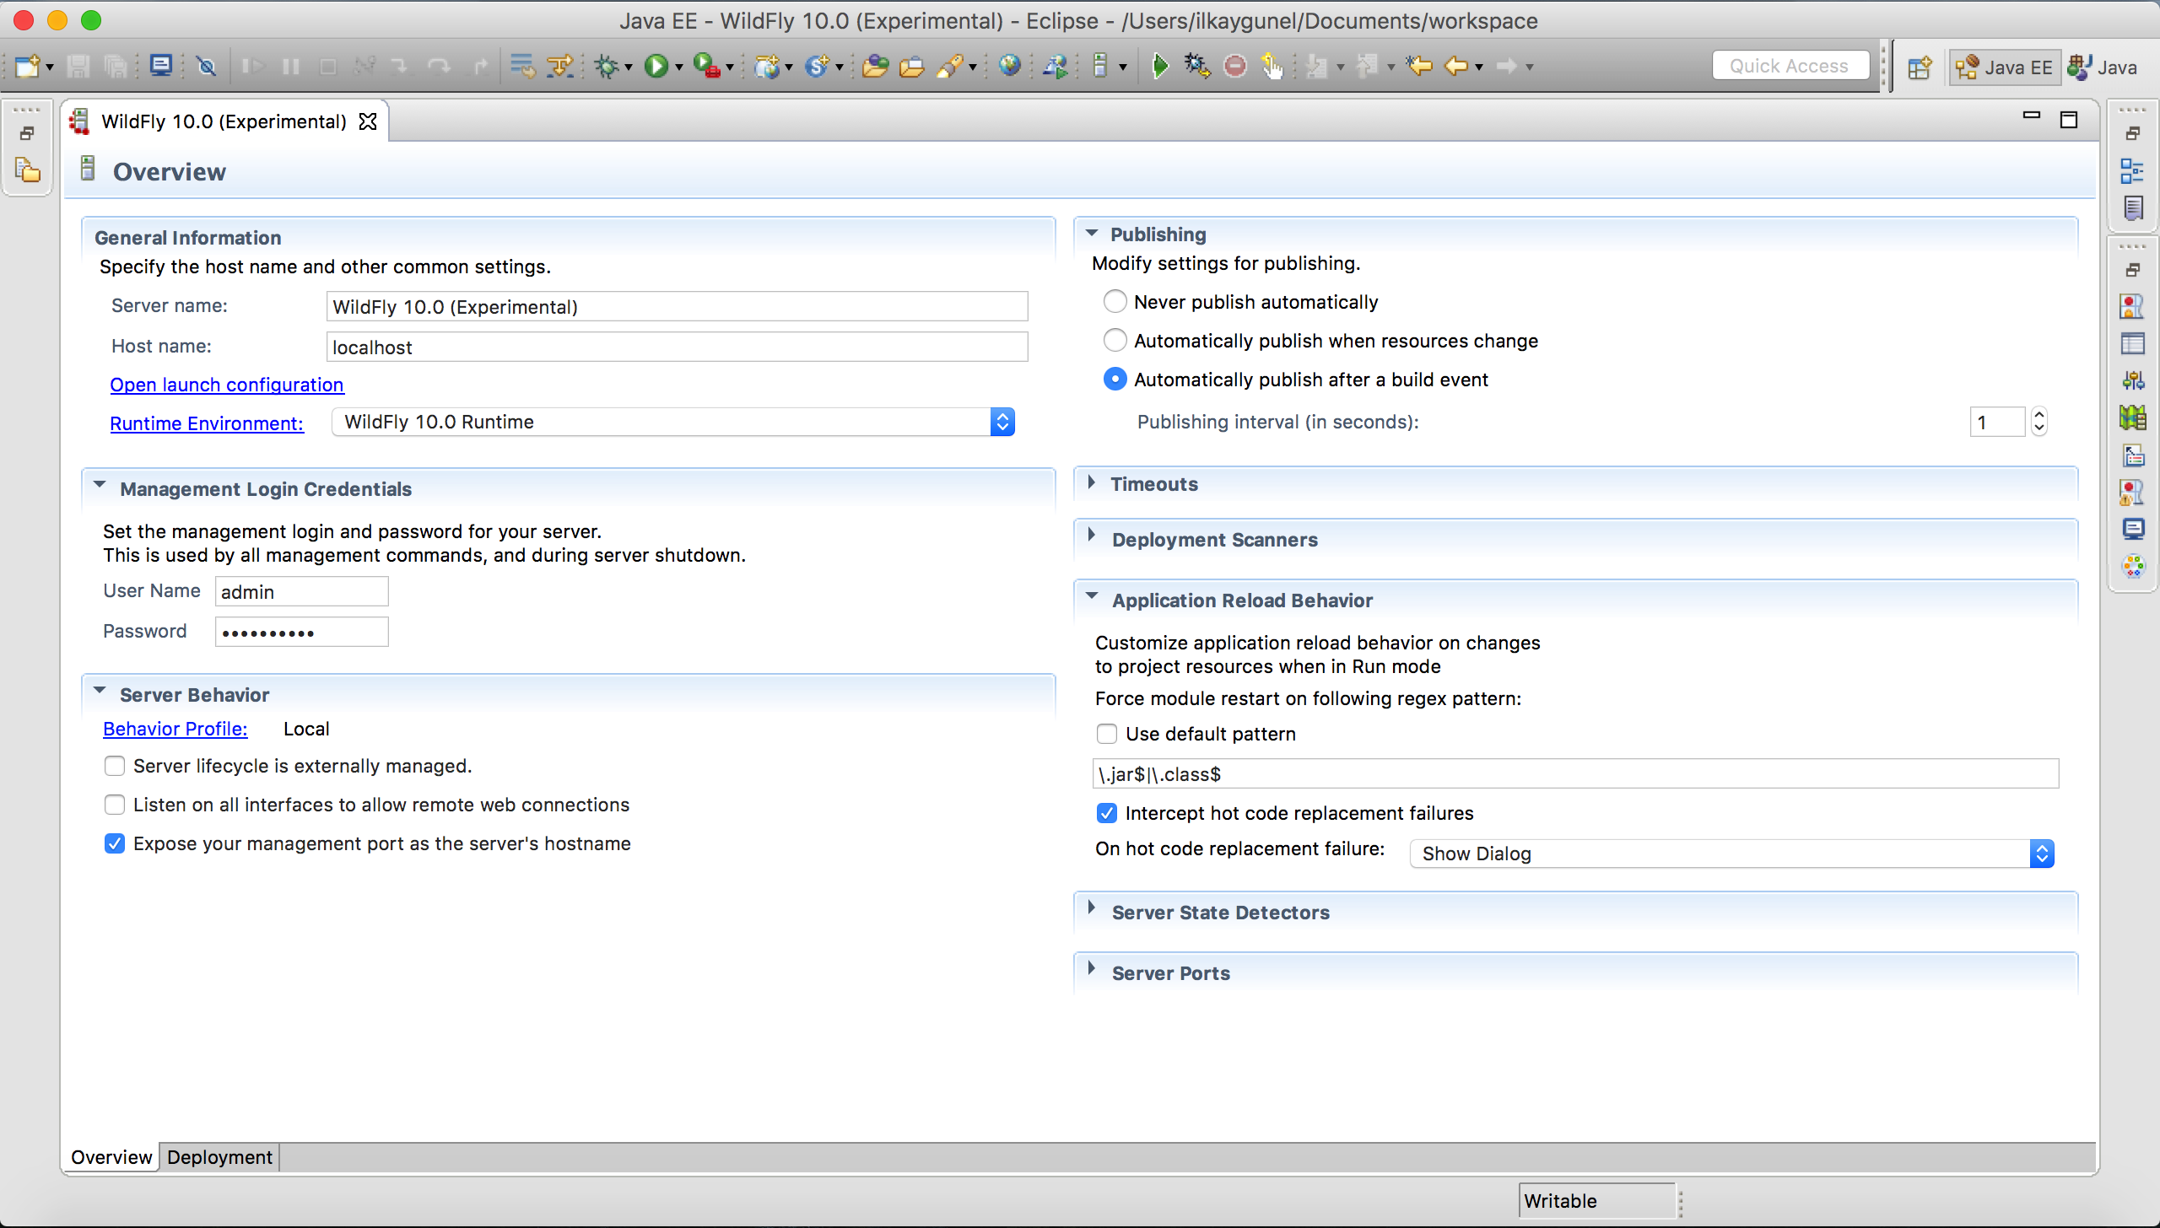Click the Search flashlight toolbar icon
2160x1228 pixels.
951,66
